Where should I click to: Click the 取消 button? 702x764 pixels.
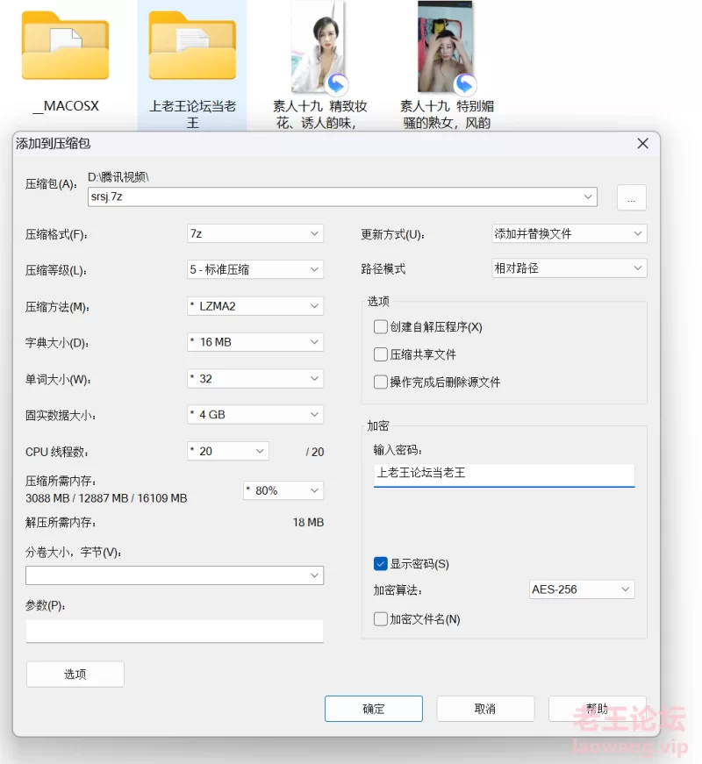[485, 709]
